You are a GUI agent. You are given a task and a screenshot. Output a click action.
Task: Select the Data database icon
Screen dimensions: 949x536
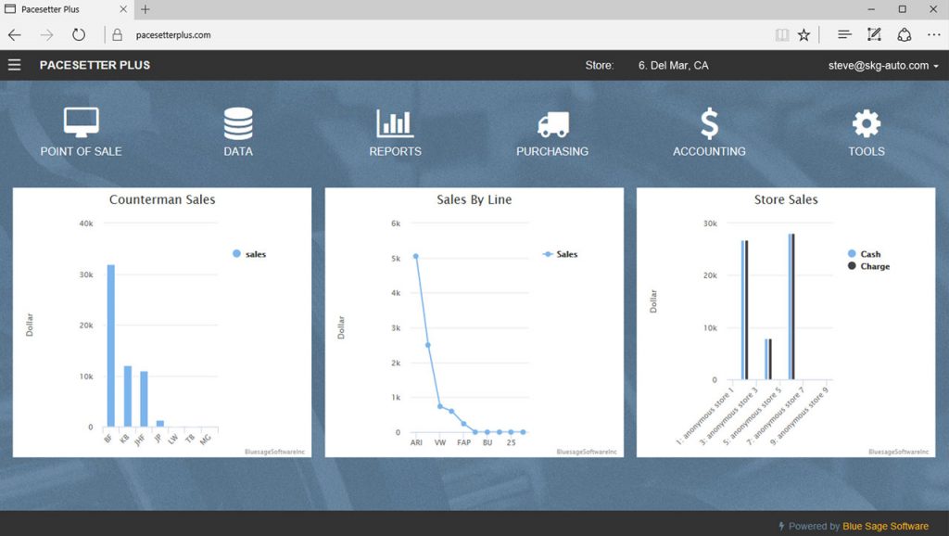click(237, 128)
